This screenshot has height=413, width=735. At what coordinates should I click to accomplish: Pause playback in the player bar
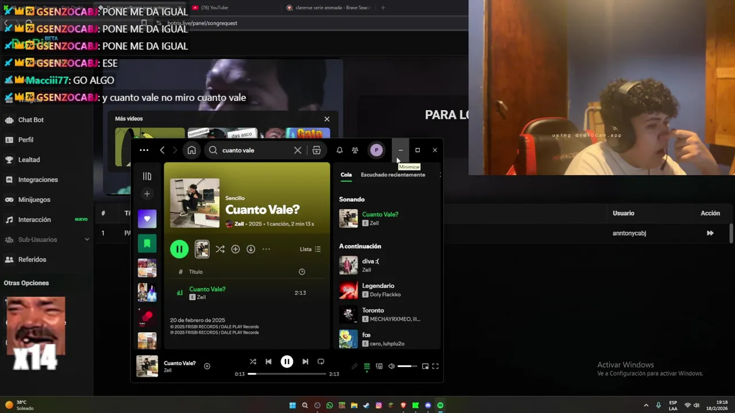287,361
